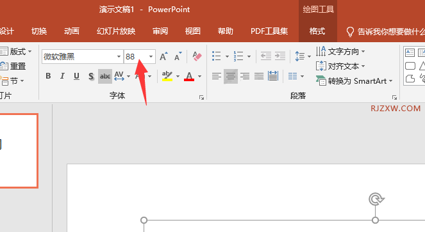Align text right
425x232 pixels.
point(245,76)
